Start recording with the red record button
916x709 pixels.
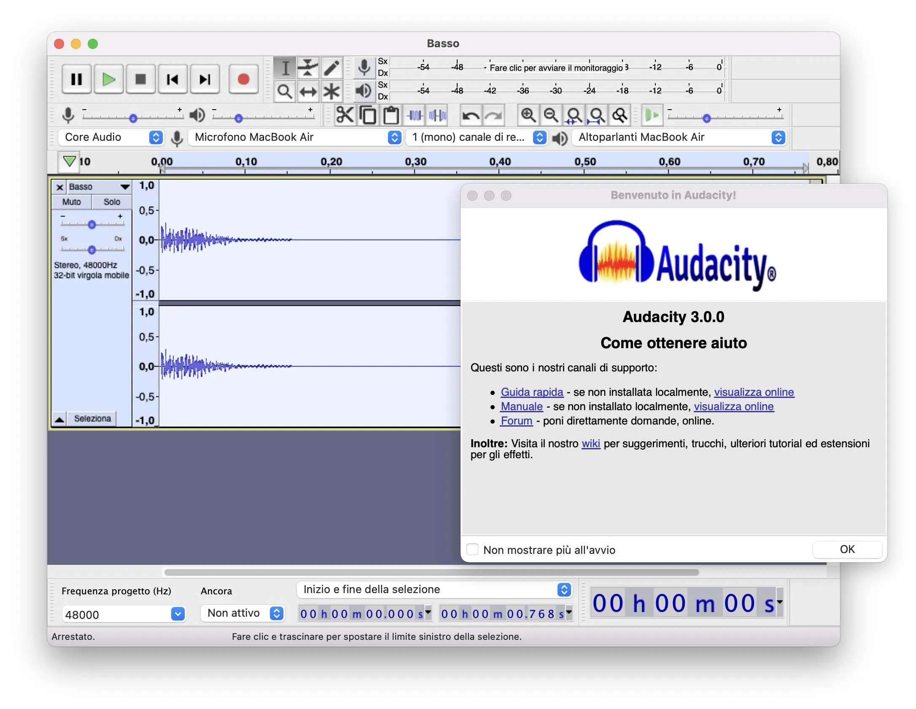[243, 78]
